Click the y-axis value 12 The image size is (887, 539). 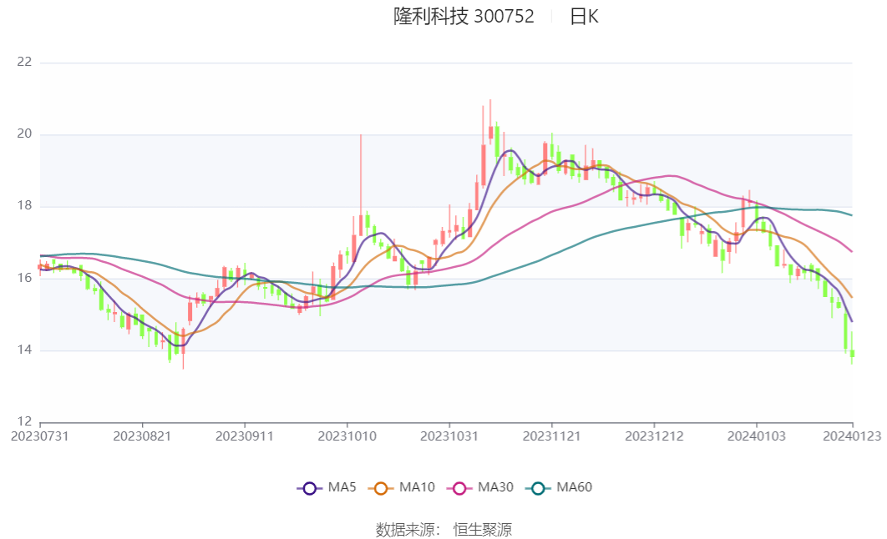(24, 421)
